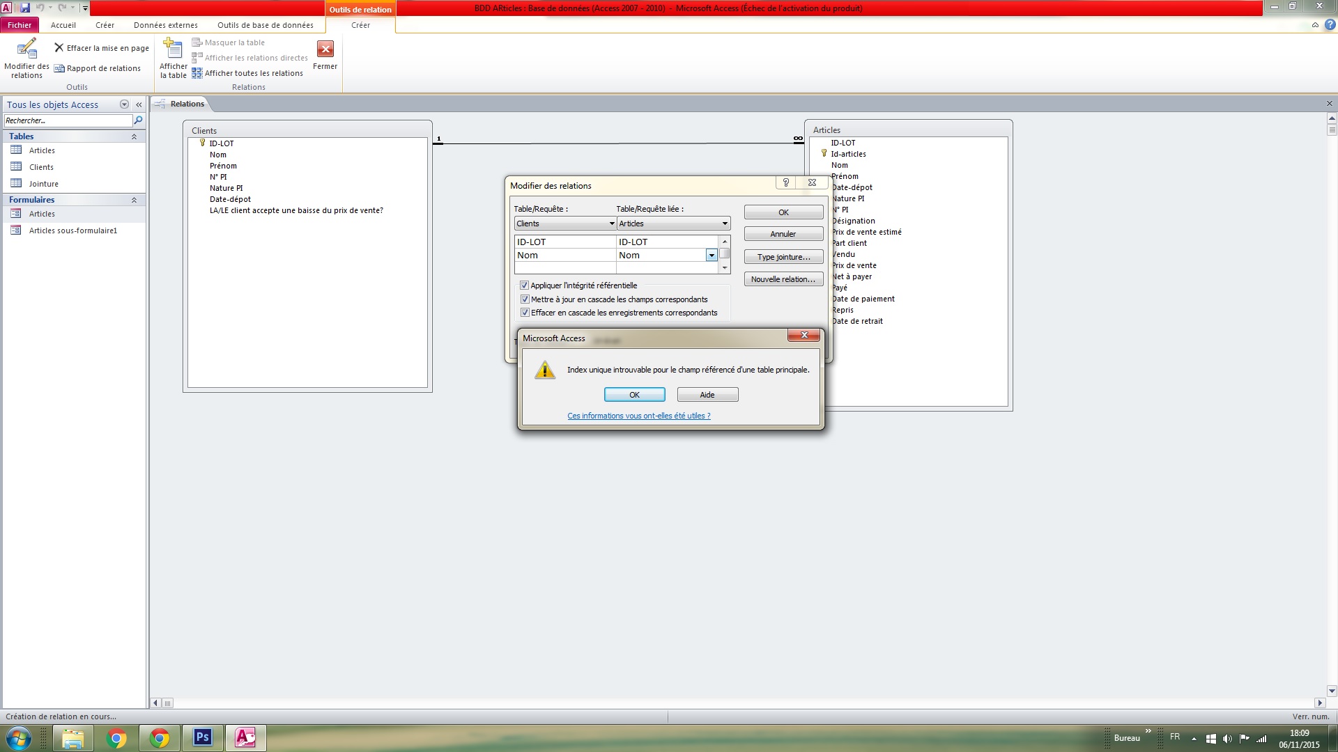Open the Outils de base de données tab
1338x752 pixels.
tap(266, 25)
